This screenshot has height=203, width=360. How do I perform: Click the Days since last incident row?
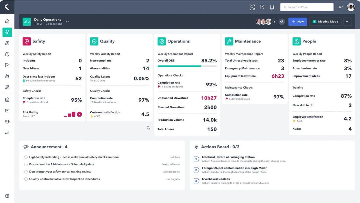[x=52, y=78]
